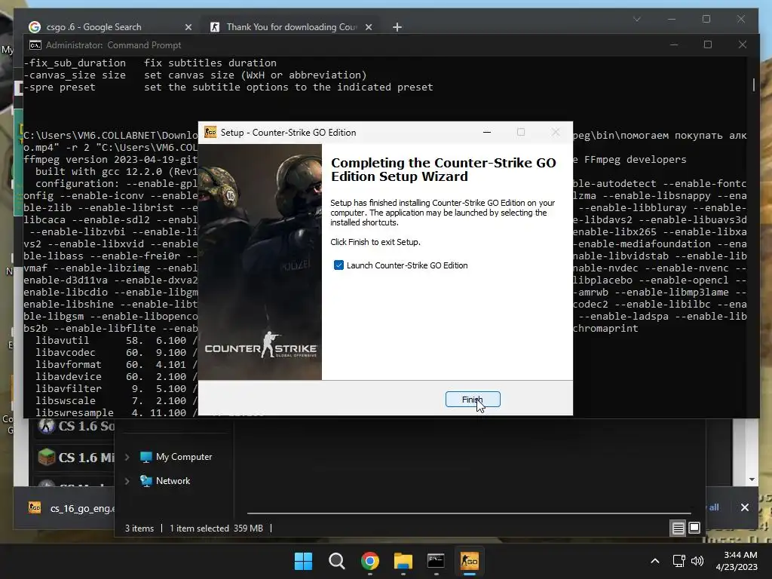Show hidden system tray icons
The height and width of the screenshot is (579, 772).
pyautogui.click(x=655, y=561)
